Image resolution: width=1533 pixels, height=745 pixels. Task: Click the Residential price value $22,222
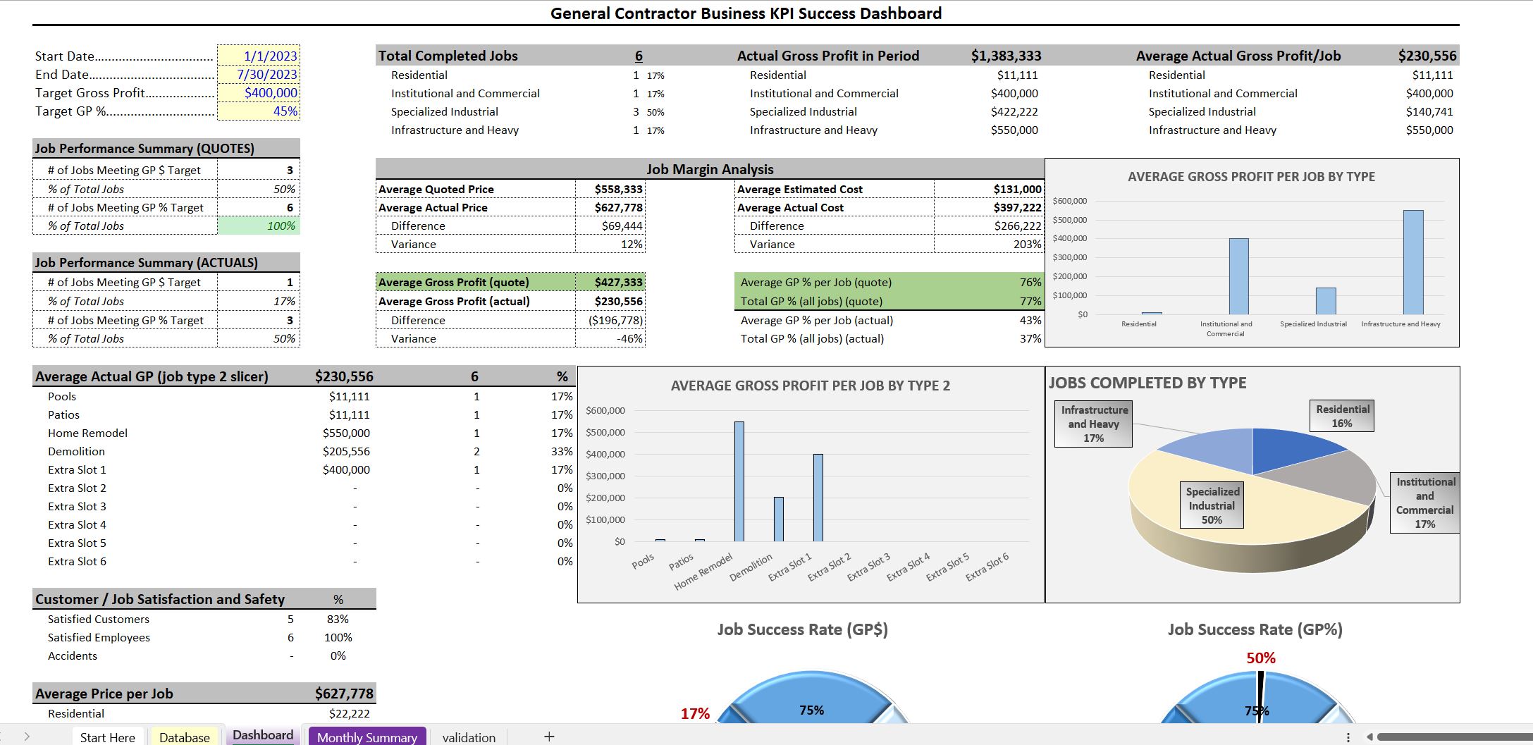[x=349, y=713]
